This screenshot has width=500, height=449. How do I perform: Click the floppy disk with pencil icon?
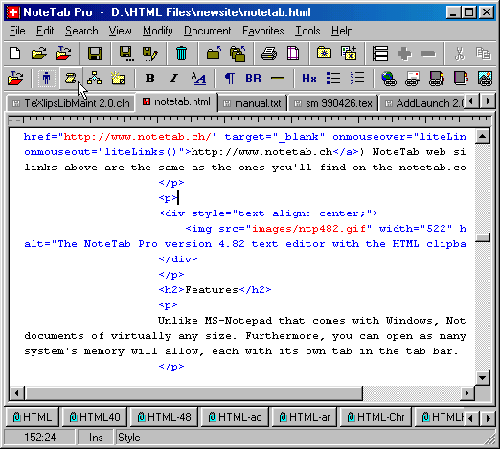149,54
